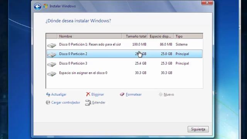Select row Disco 0 Partición 2

124,54
